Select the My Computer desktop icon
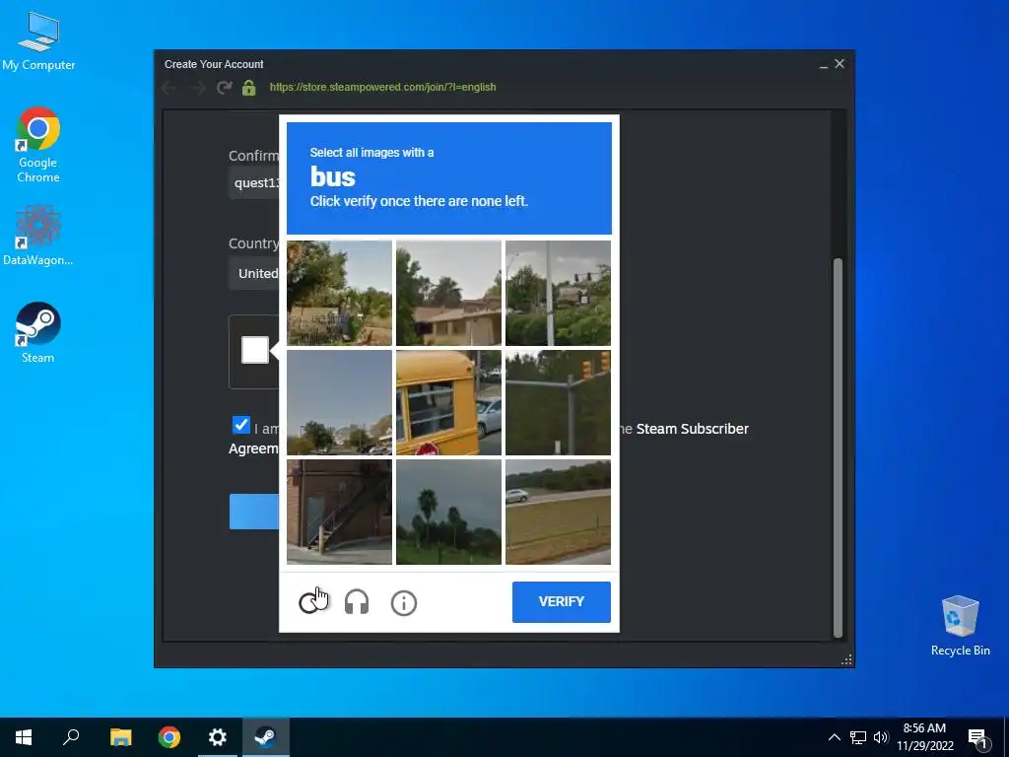Image resolution: width=1009 pixels, height=757 pixels. 38,41
